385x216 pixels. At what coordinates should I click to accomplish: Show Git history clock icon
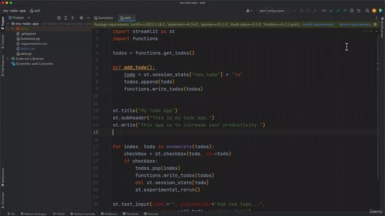pos(351,11)
